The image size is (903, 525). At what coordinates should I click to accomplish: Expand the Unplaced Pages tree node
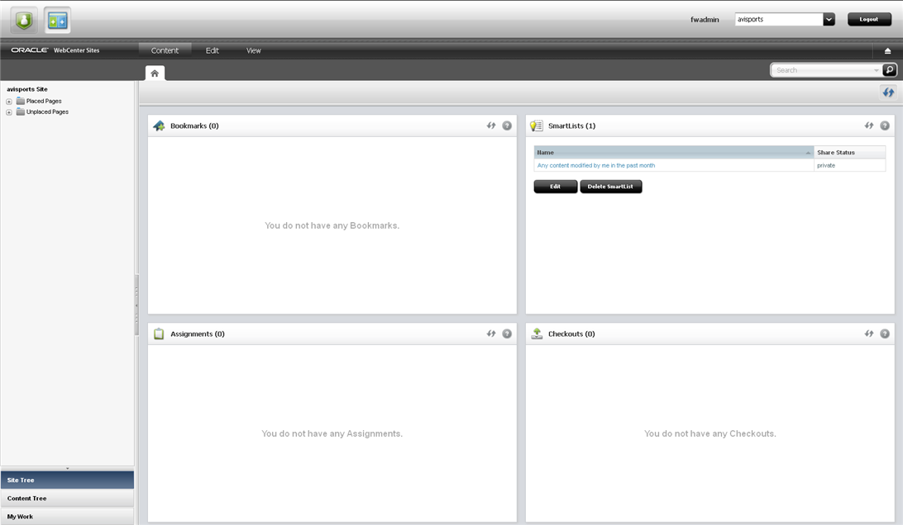[x=8, y=112]
